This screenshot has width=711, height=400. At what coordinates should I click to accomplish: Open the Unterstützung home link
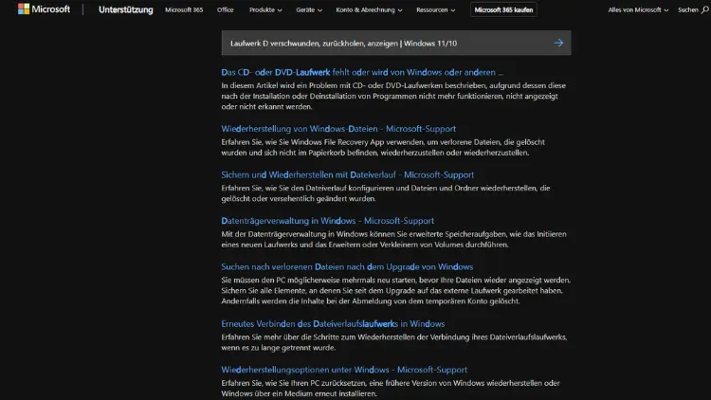tap(125, 9)
